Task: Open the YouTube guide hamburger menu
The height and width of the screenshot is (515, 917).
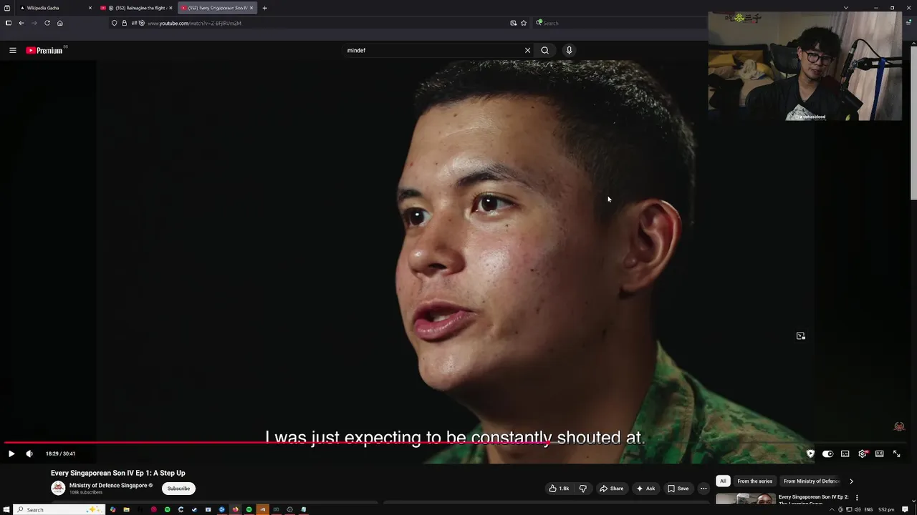Action: coord(12,50)
